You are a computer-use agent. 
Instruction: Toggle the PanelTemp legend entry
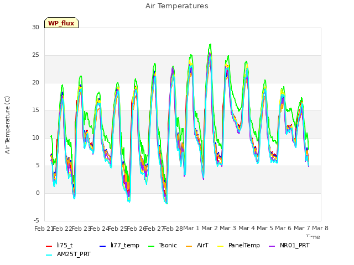238,245
